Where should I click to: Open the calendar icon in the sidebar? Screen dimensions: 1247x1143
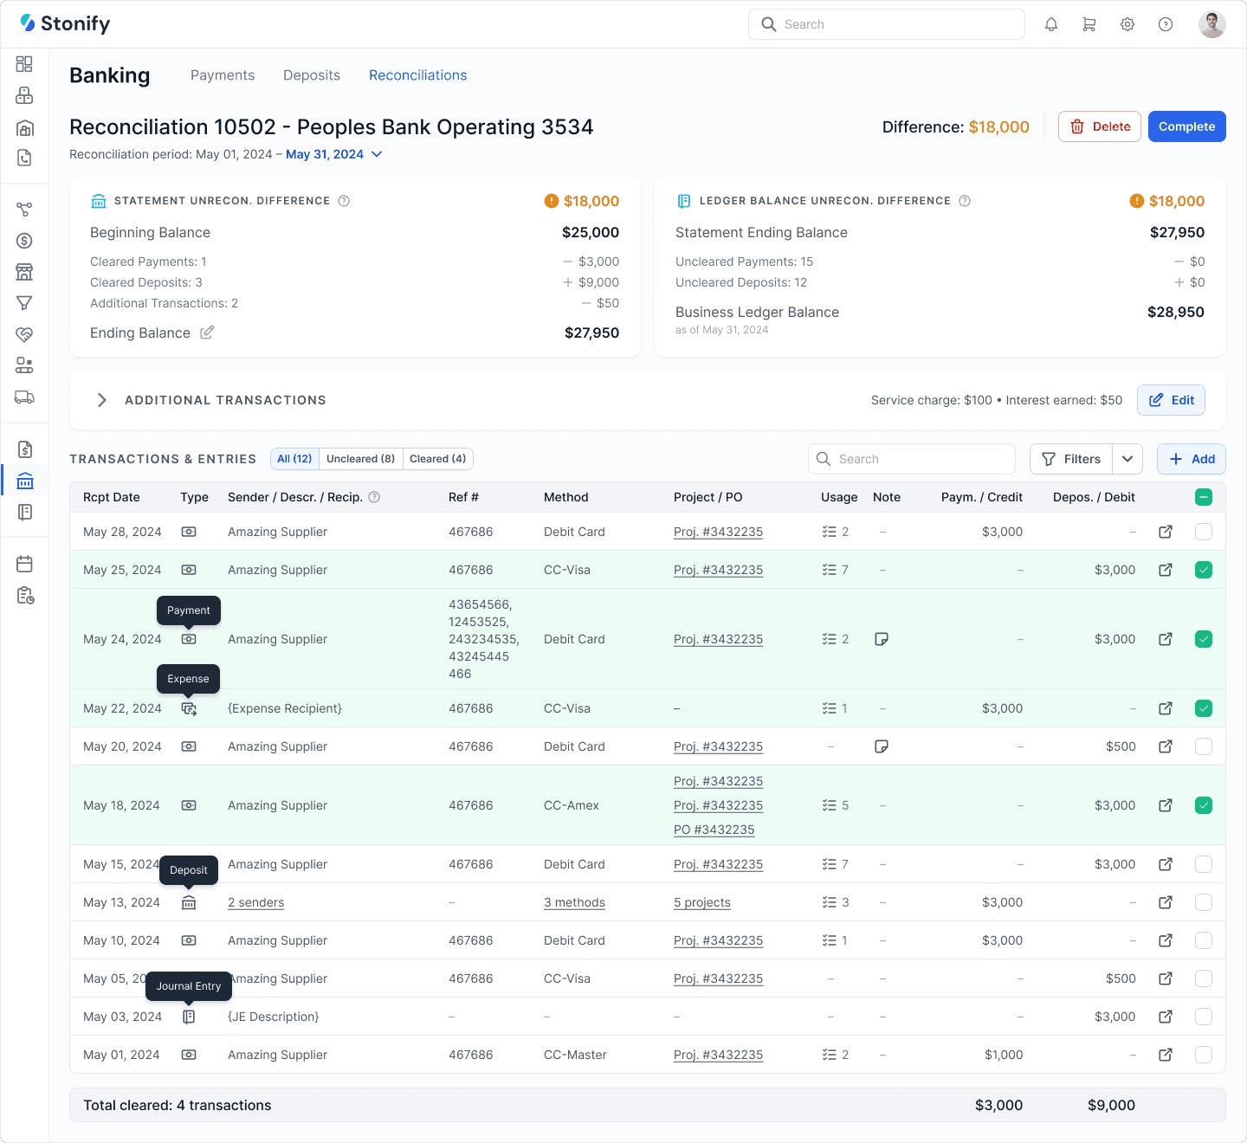tap(24, 563)
